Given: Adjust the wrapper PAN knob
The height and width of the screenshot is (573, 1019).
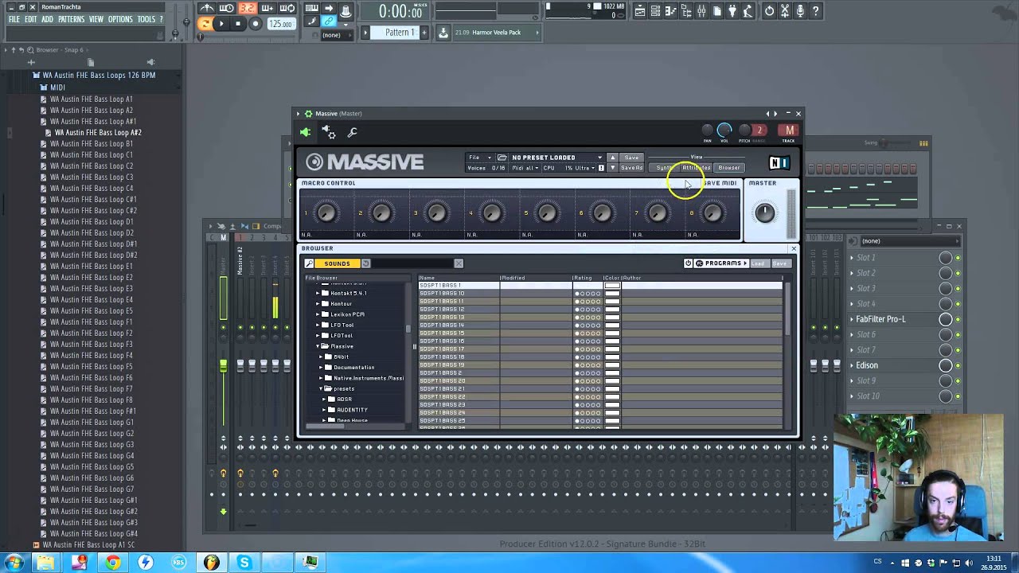Looking at the screenshot, I should point(707,130).
